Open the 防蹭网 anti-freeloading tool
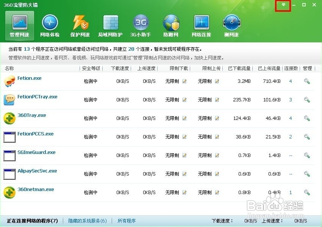This screenshot has height=227, width=322. point(171,25)
